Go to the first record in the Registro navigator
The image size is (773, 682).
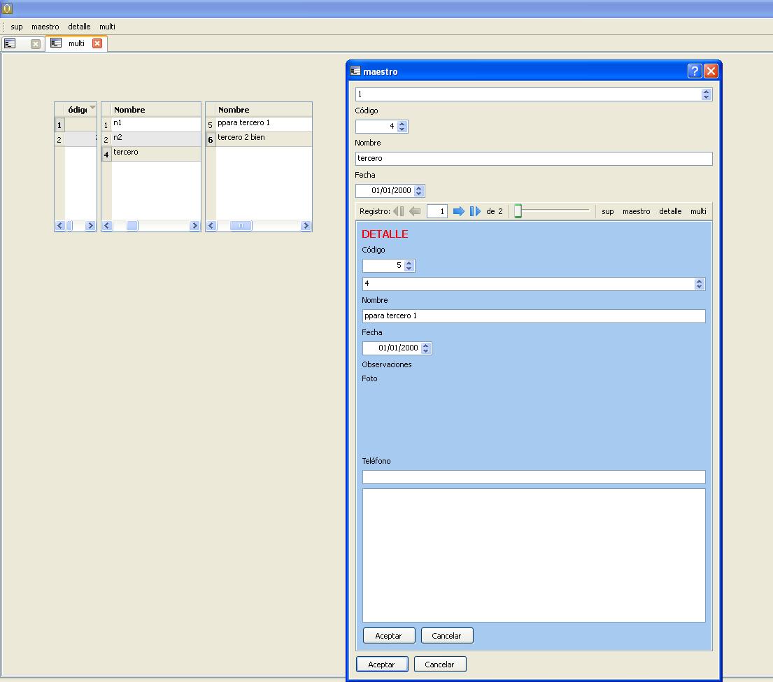point(398,211)
